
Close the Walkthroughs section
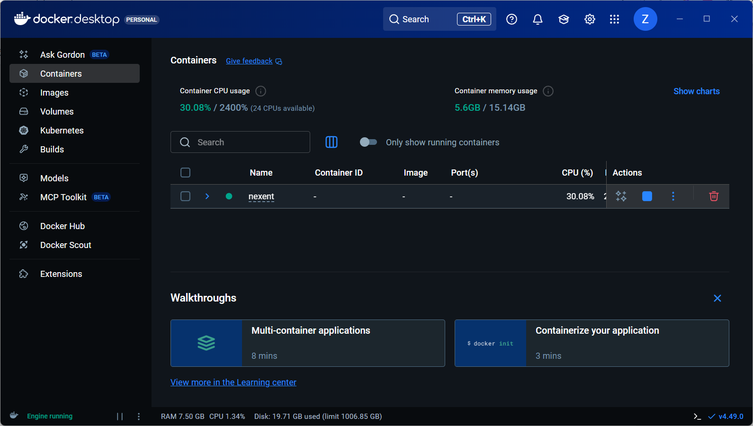click(717, 298)
